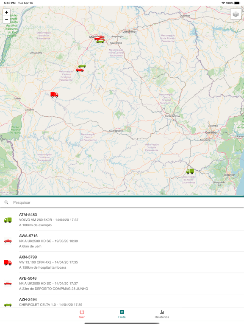Viewport: 244px width, 326px height.
Task: Click the Wi-Fi icon in status bar
Action: click(223, 3)
